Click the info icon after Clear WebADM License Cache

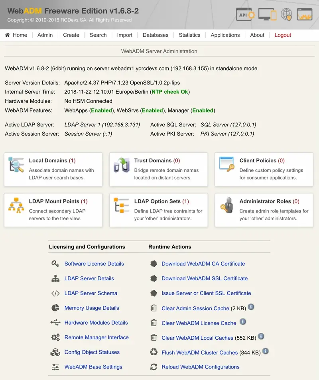[x=243, y=322]
